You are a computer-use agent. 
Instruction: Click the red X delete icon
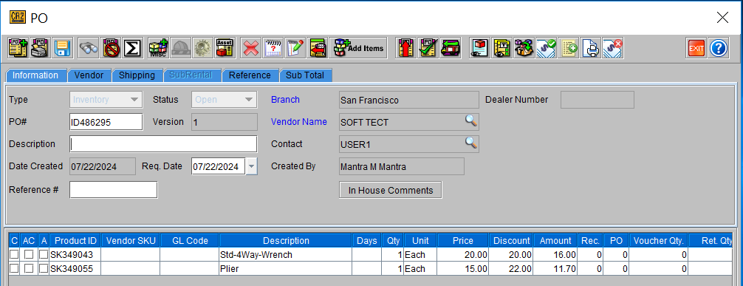(x=250, y=48)
